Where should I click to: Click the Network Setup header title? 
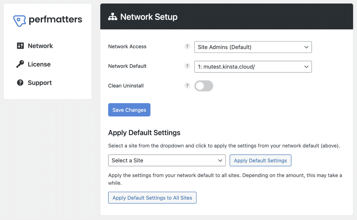click(149, 17)
